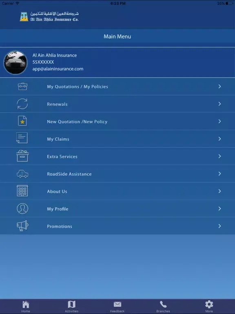The width and height of the screenshot is (235, 314).
Task: Tap the Wi-Fi icon in status bar
Action: [x=18, y=3]
